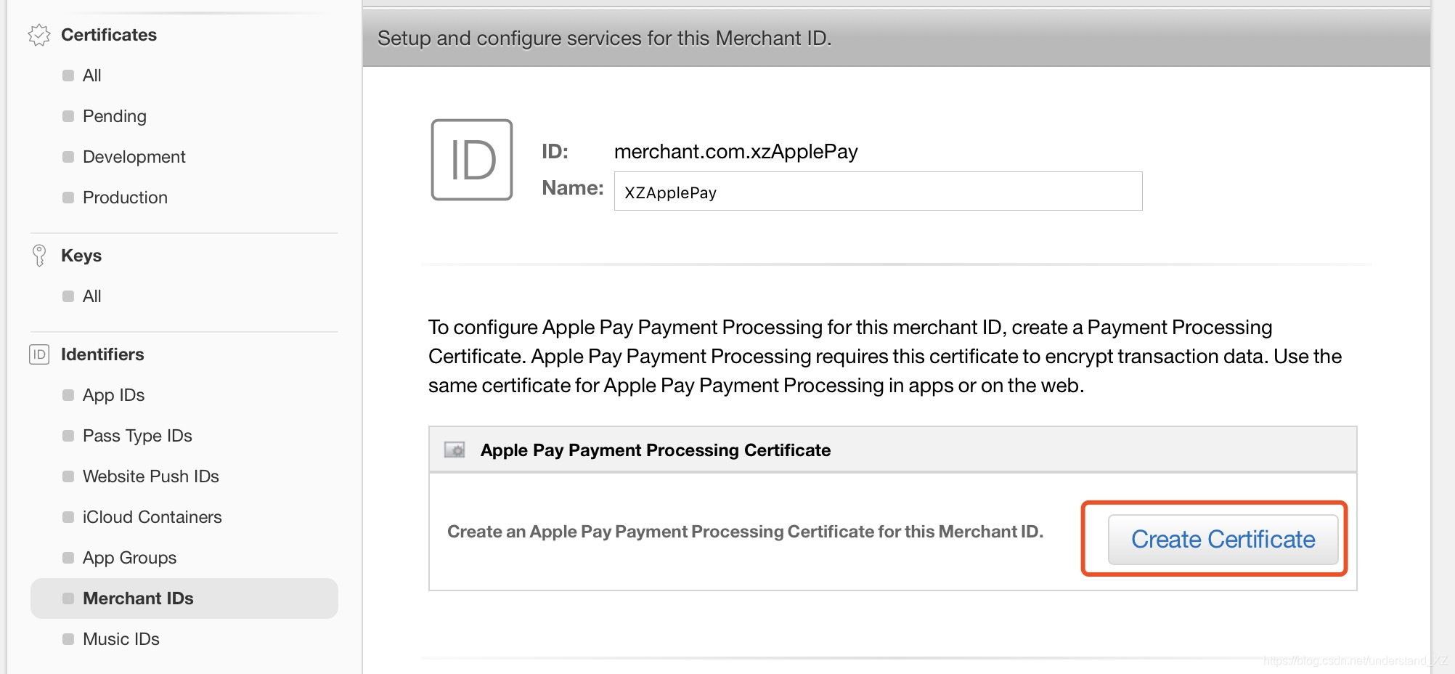Click Apple Pay Payment Processing Certificate heading
The height and width of the screenshot is (674, 1455).
pyautogui.click(x=655, y=450)
